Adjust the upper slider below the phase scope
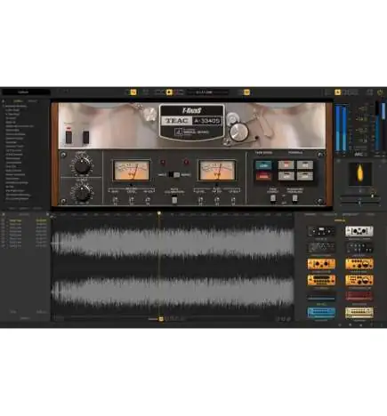The image size is (387, 416). pyautogui.click(x=359, y=196)
